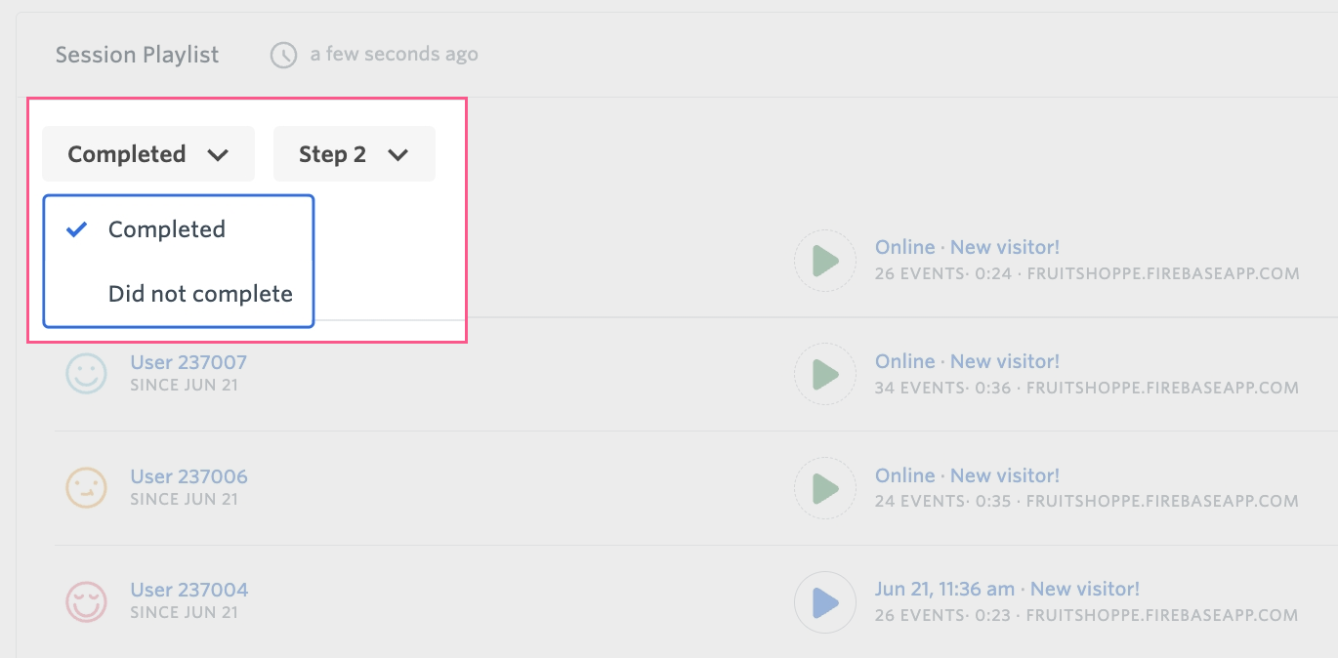The image size is (1338, 658).
Task: Open 34 events Online New visitor session
Action: 967,362
